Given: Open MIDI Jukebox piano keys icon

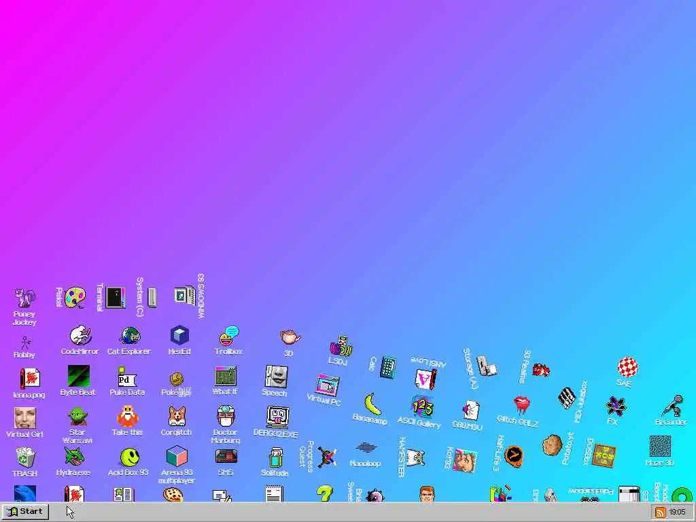Looking at the screenshot, I should [x=567, y=398].
